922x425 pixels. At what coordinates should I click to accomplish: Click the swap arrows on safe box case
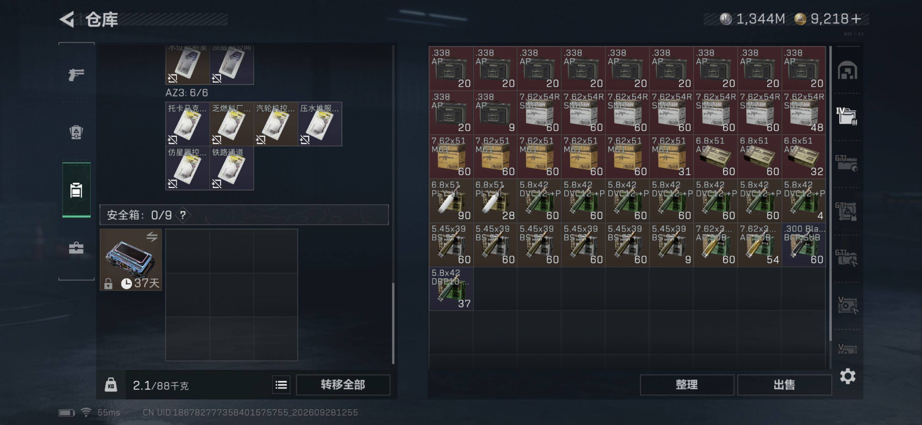(152, 237)
